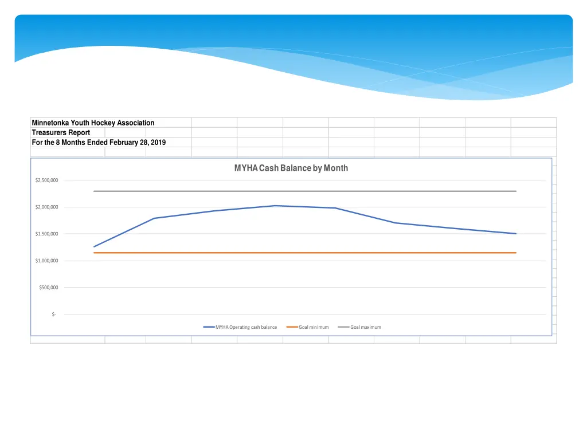Screen dimensions: 587x440
Task: Click the $1,000,000 axis label
Action: tap(47, 261)
